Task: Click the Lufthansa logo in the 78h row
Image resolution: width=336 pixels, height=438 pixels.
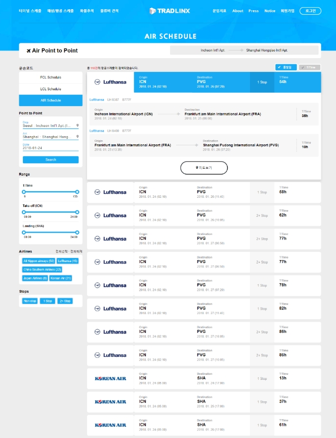Action: pos(110,285)
